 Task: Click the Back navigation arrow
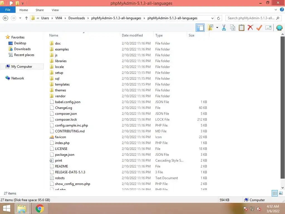point(6,18)
